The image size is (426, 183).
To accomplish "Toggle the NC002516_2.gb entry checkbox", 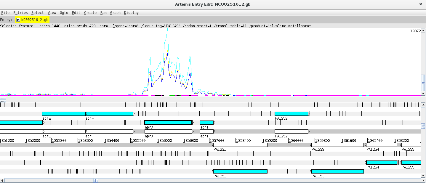I will point(17,20).
